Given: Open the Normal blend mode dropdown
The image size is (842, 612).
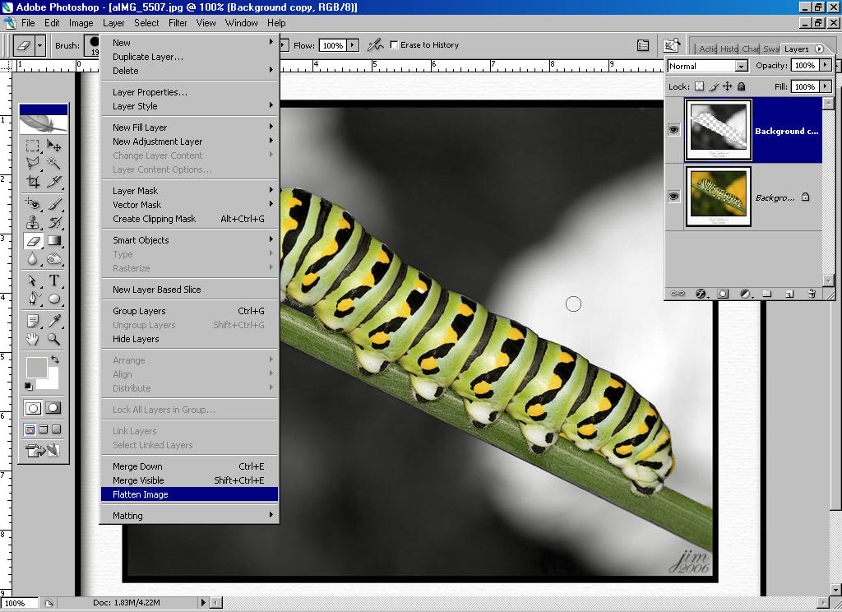Looking at the screenshot, I should [x=742, y=66].
